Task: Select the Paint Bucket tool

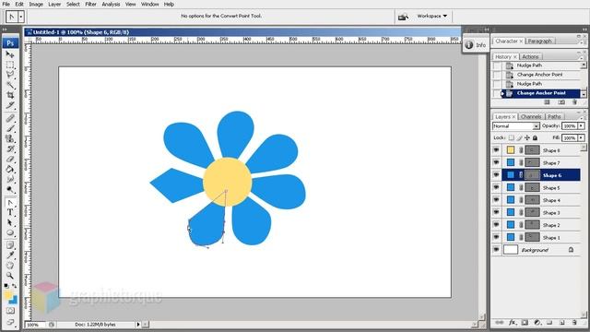Action: coord(10,170)
